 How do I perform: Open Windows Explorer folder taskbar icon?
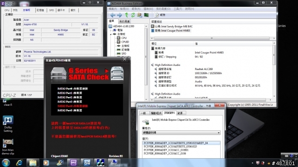click(x=33, y=163)
